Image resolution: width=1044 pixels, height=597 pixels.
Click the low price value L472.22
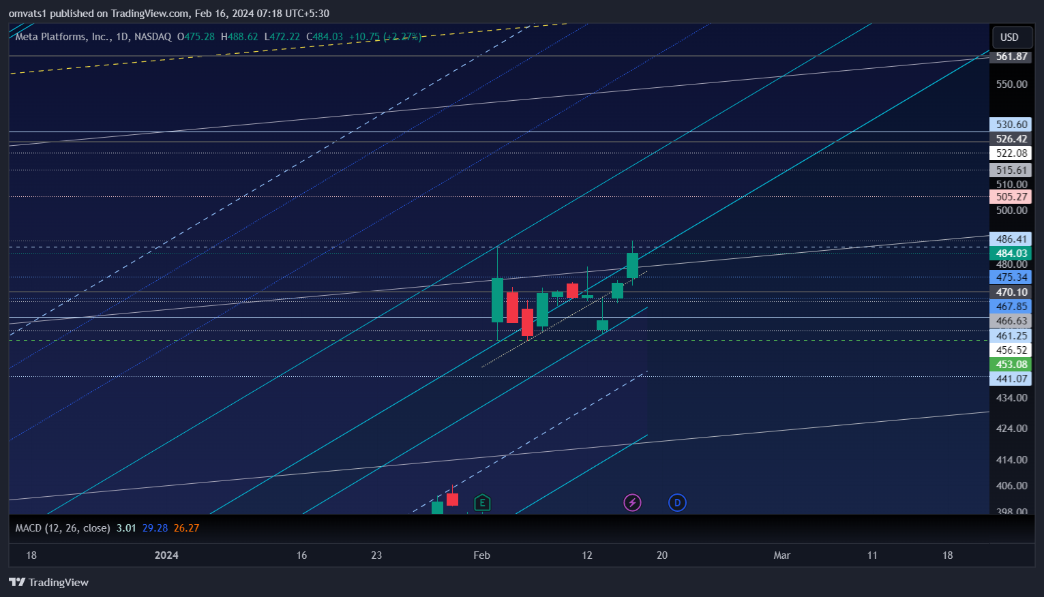(282, 37)
